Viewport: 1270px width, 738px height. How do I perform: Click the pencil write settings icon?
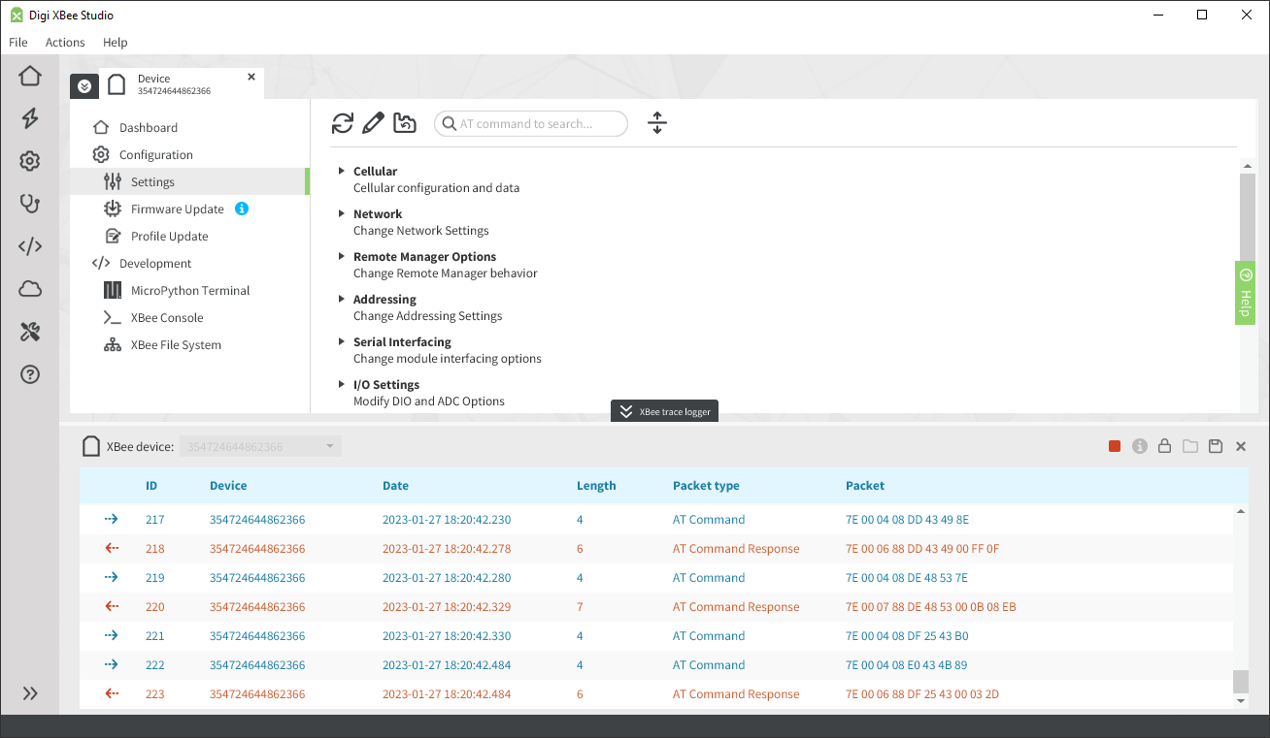(x=373, y=123)
